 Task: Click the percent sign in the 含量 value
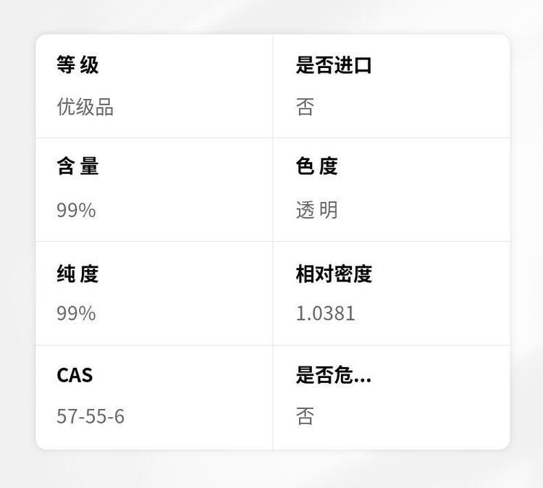pos(88,210)
